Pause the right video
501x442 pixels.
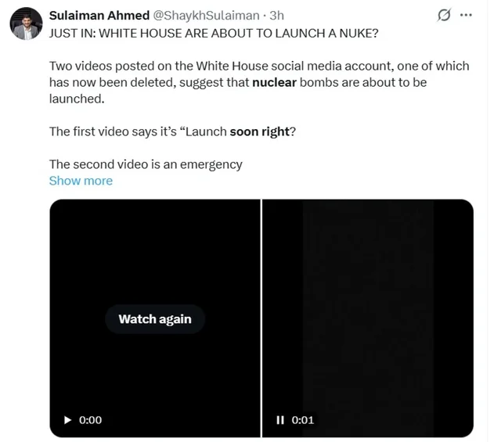[x=280, y=420]
